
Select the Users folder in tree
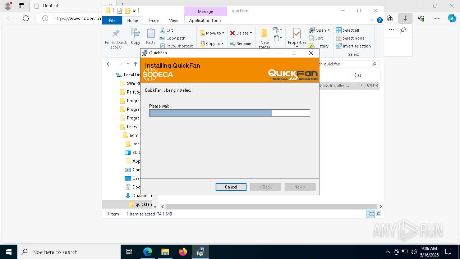[x=132, y=127]
